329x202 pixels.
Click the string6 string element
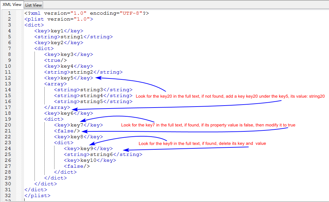coord(103,155)
